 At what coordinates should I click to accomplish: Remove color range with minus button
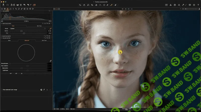[x=50, y=90]
